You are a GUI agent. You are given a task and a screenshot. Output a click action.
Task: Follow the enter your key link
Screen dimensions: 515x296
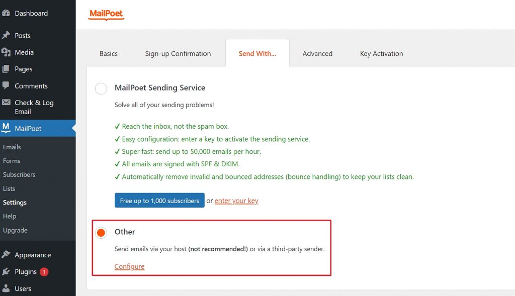236,201
